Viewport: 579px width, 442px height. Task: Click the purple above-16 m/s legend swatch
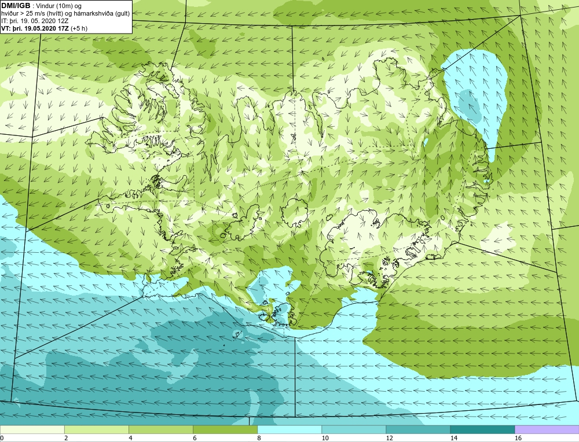pyautogui.click(x=547, y=429)
